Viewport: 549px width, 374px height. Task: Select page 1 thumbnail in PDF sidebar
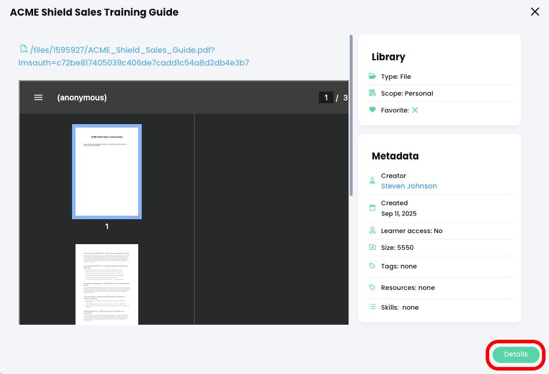click(107, 172)
